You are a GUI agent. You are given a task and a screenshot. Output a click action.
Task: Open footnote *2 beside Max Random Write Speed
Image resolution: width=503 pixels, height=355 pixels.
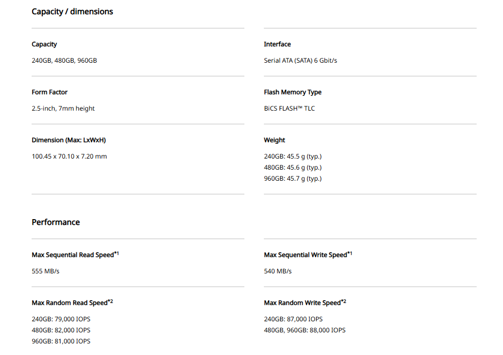(x=343, y=301)
